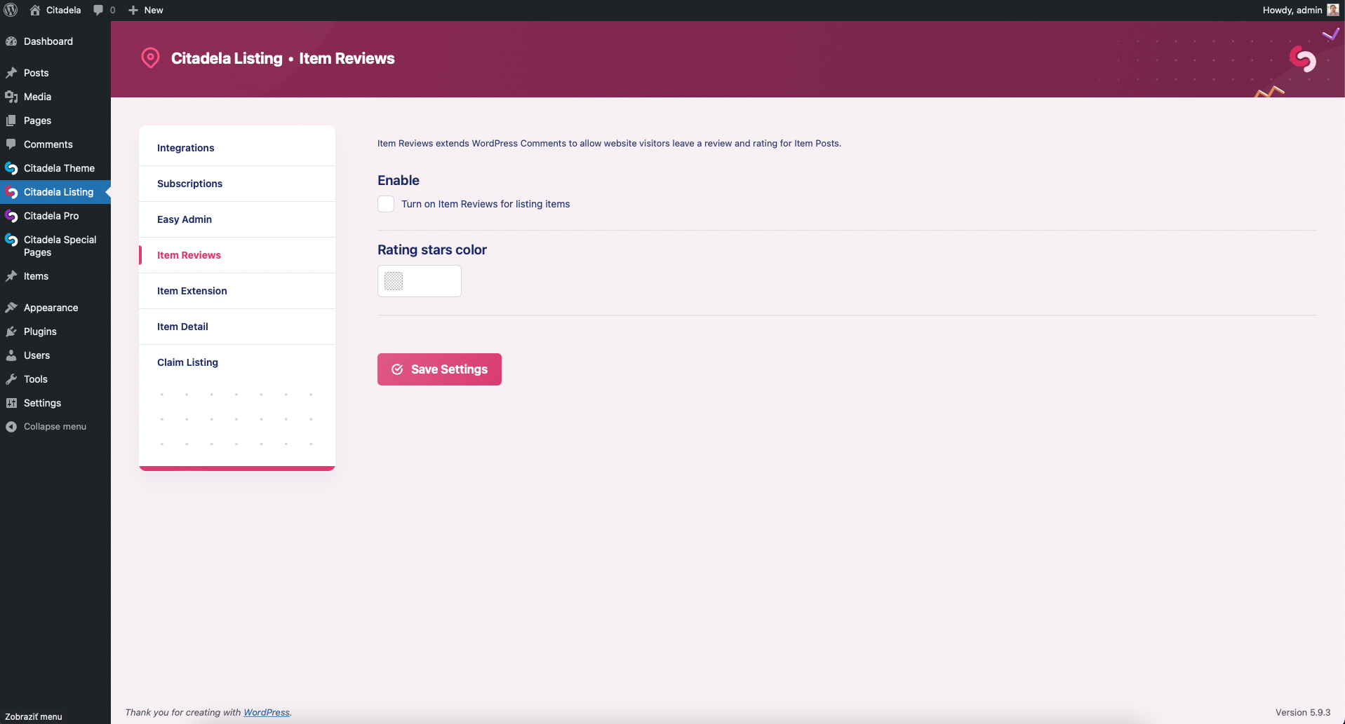Viewport: 1345px width, 724px height.
Task: Open the Howdy, admin account menu
Action: click(1292, 10)
